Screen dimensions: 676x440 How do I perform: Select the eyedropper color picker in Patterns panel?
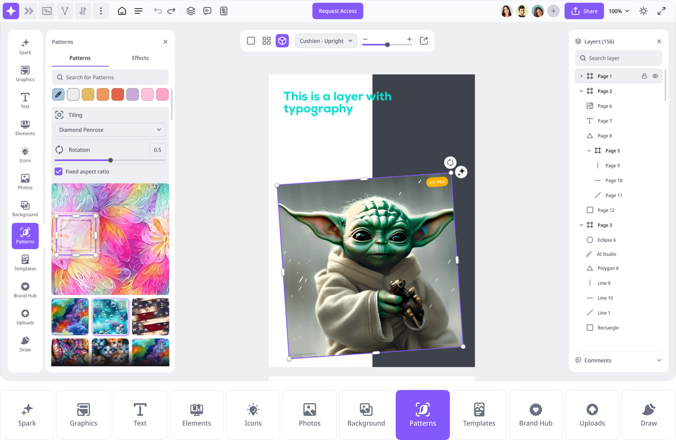(58, 94)
